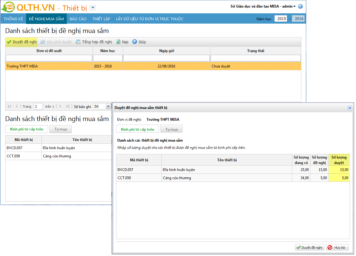This screenshot has width=356, height=256.
Task: Go to the previous page arrow
Action: [x=16, y=107]
